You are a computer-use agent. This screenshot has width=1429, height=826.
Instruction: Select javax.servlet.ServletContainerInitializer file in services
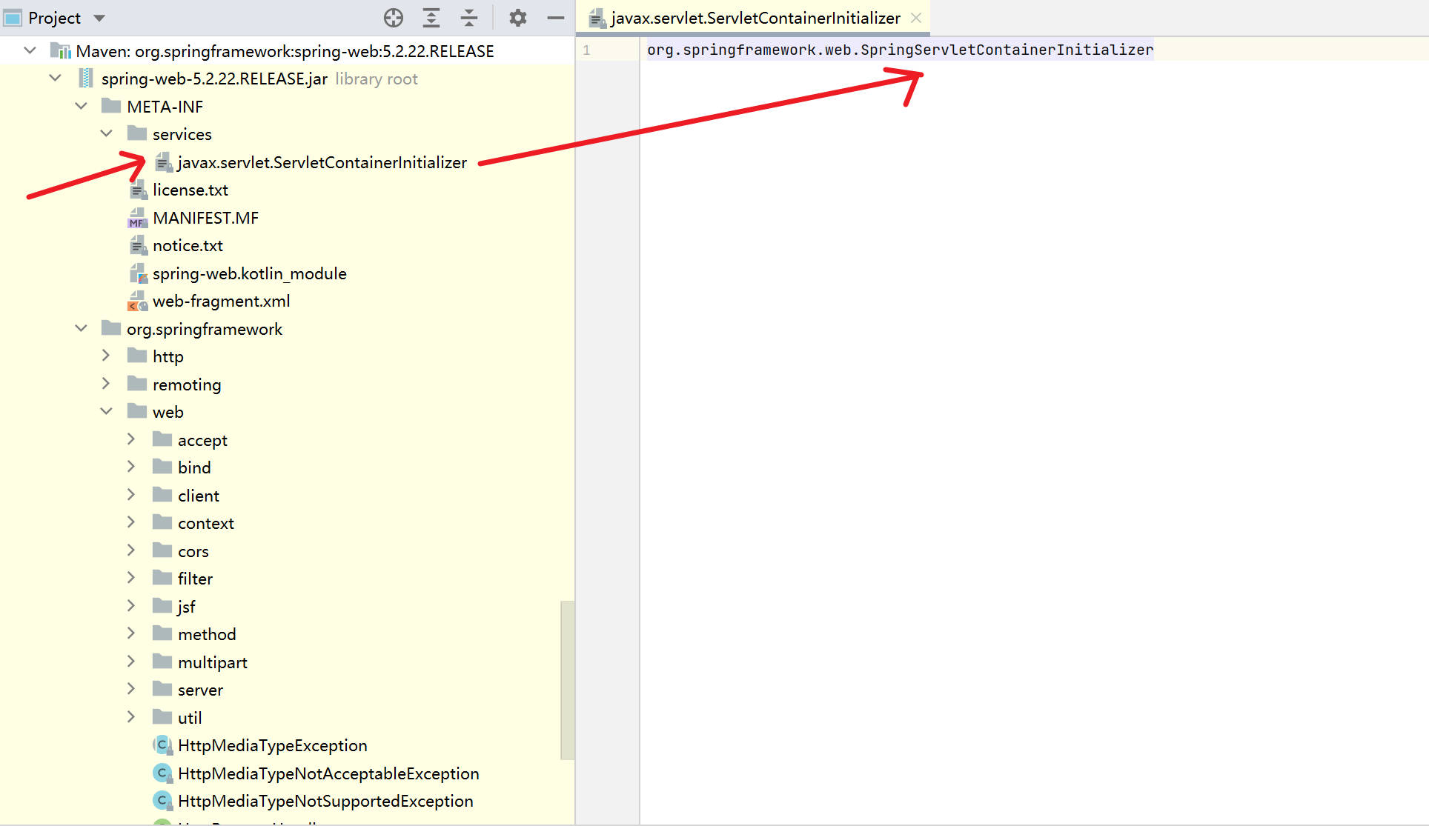(322, 162)
